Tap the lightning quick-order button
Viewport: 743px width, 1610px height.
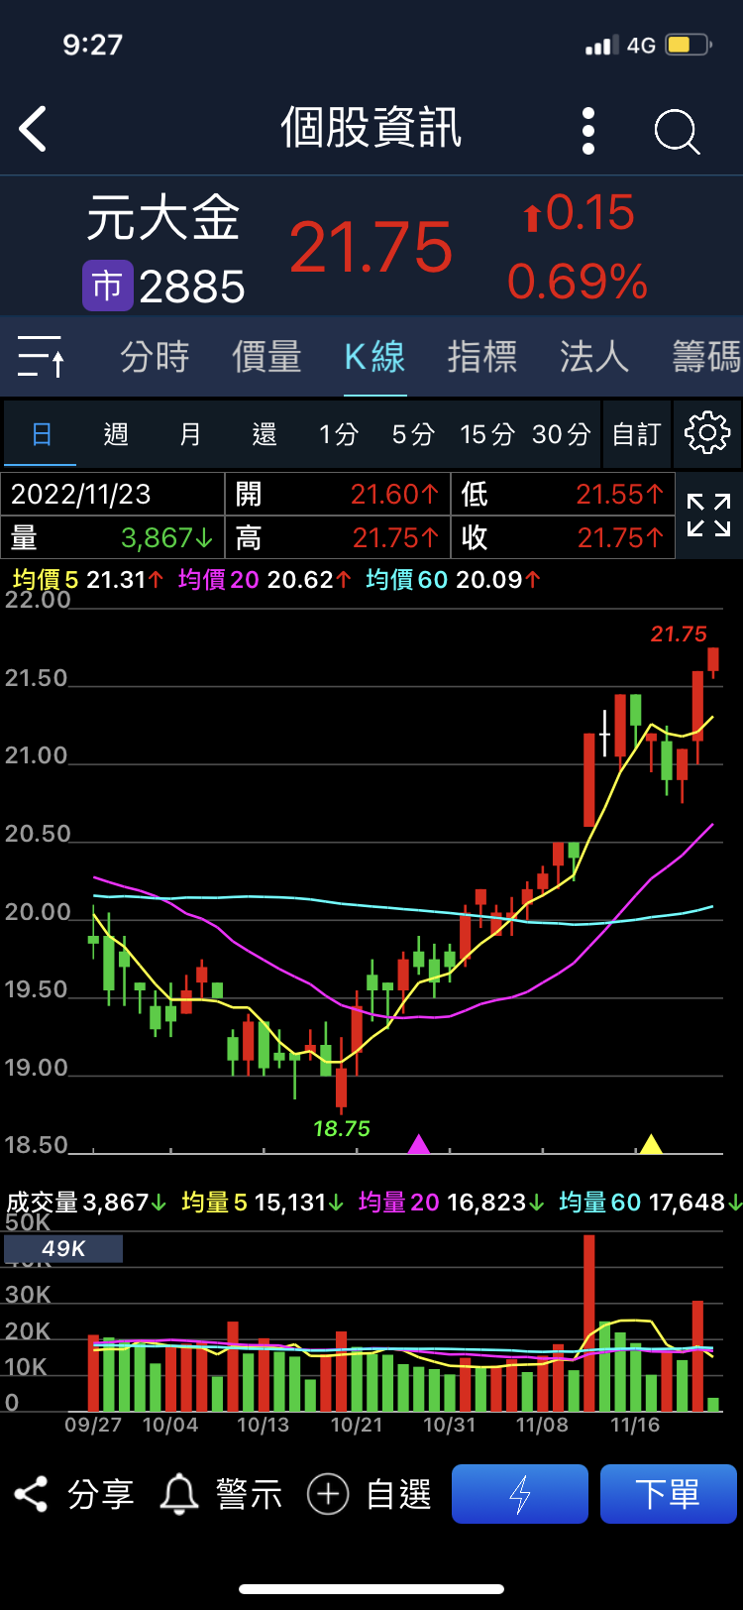(x=520, y=1494)
